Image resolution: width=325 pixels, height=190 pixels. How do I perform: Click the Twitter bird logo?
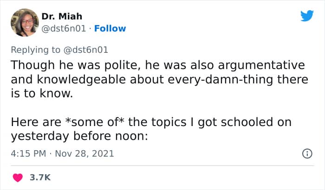307,16
